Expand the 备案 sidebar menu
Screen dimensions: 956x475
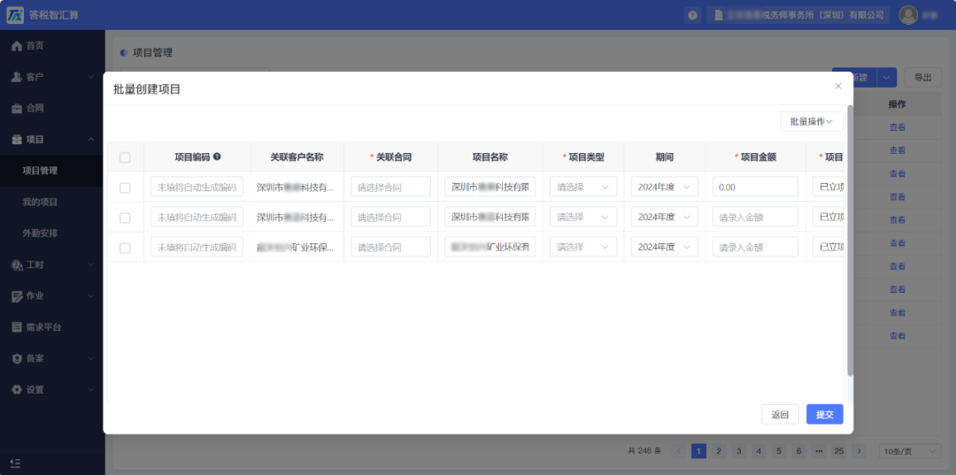pos(91,359)
